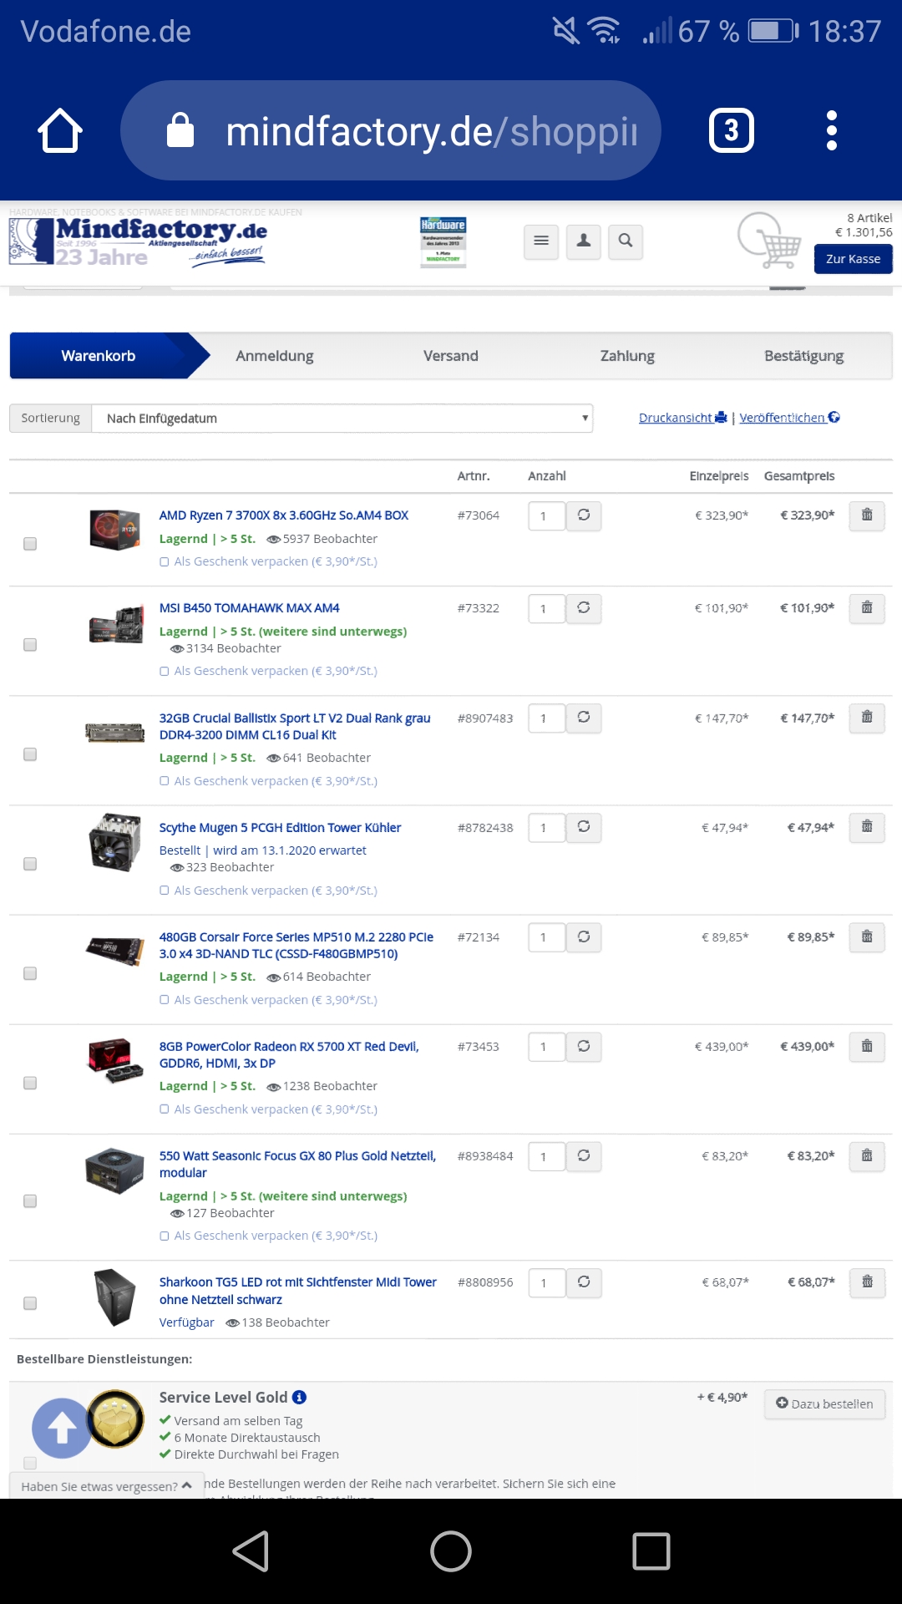Tap the browser home icon

(x=60, y=130)
